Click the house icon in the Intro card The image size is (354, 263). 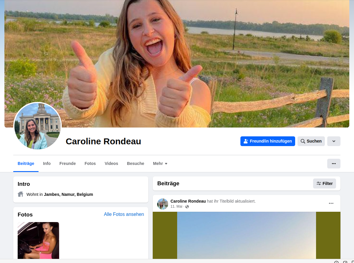pos(21,194)
